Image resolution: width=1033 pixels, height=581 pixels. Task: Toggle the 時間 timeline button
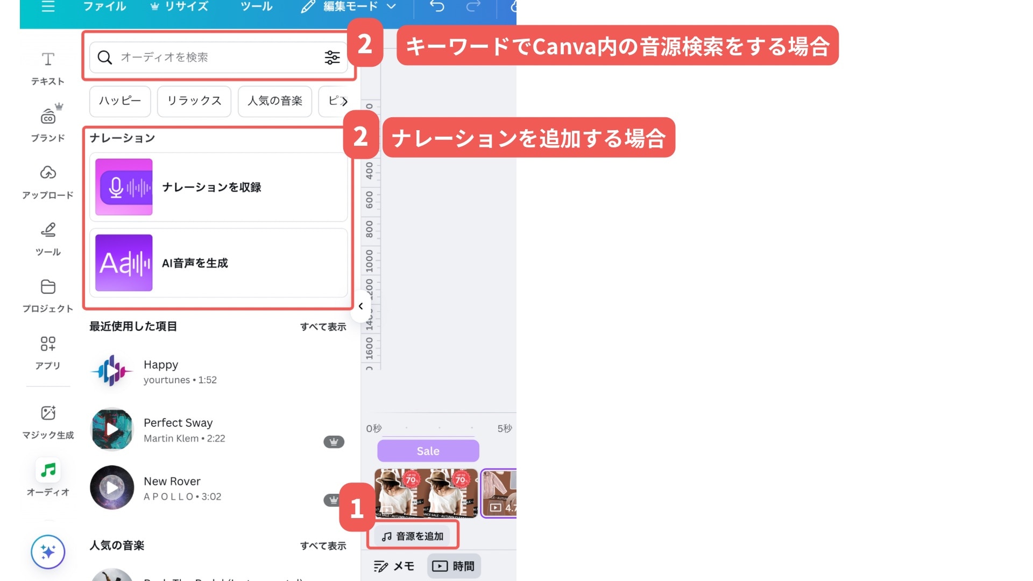tap(454, 566)
